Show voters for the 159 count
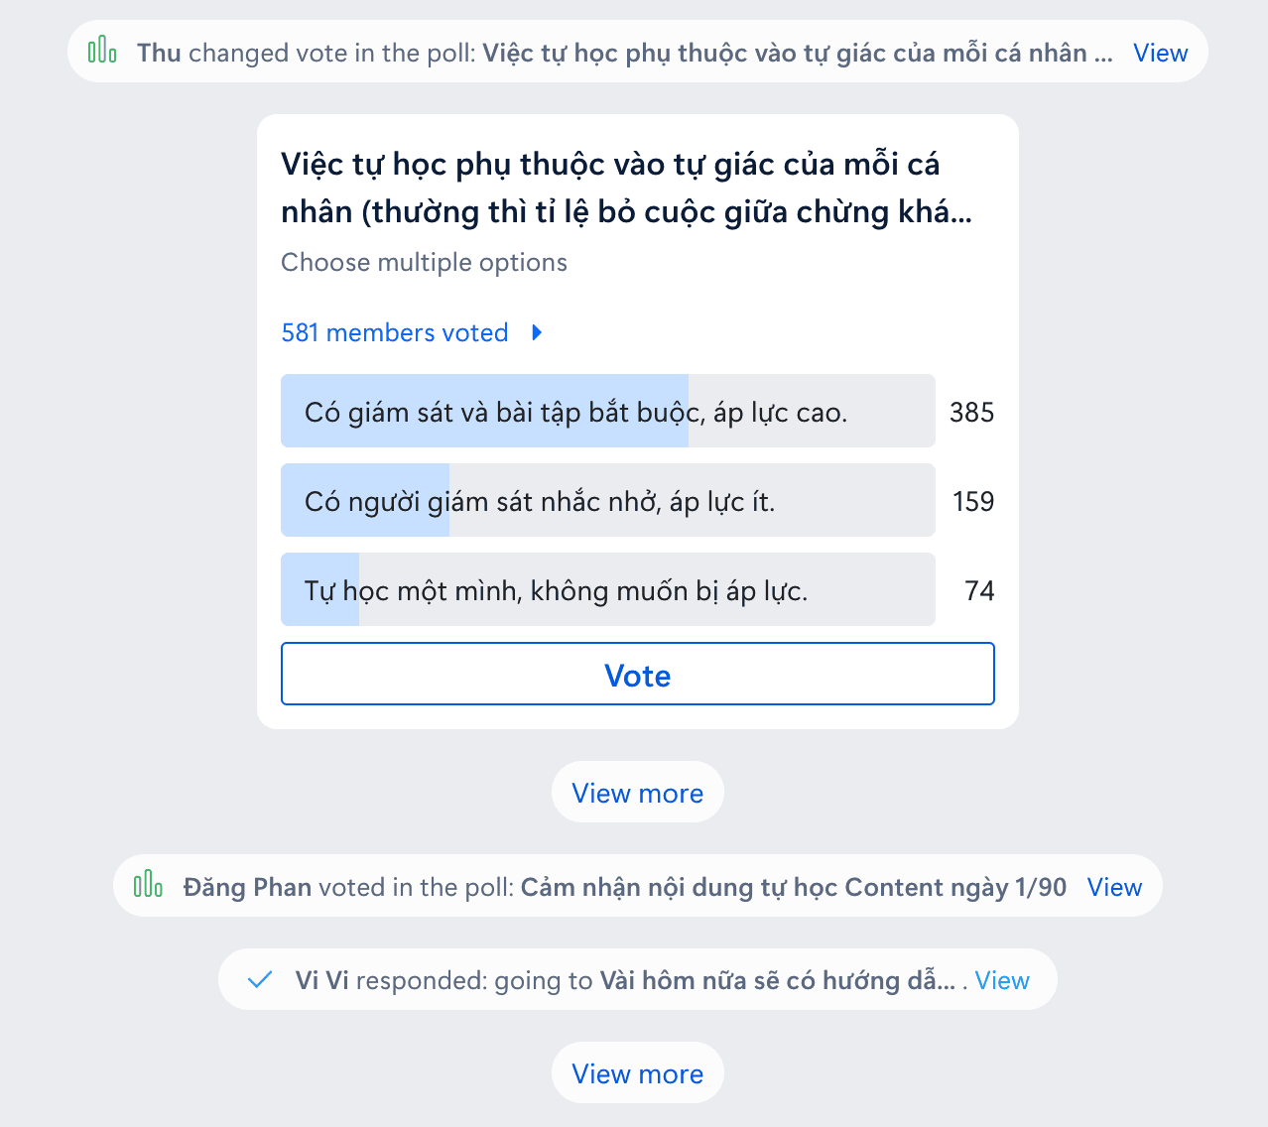The width and height of the screenshot is (1268, 1127). pyautogui.click(x=972, y=501)
